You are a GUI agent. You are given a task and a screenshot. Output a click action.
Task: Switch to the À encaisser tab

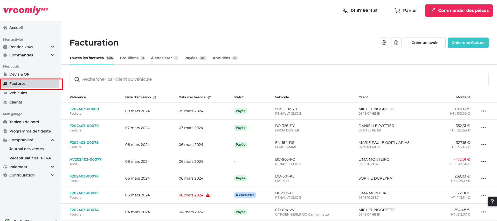(x=164, y=58)
